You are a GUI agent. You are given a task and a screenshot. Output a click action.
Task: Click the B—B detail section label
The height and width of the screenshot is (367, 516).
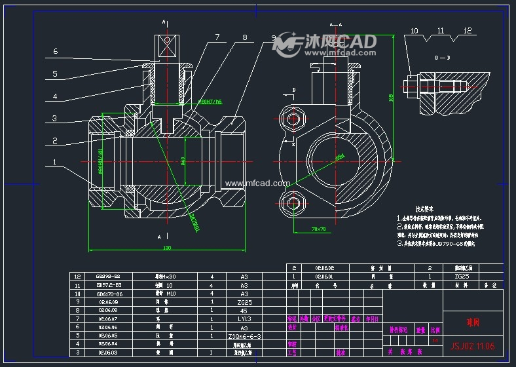443,58
